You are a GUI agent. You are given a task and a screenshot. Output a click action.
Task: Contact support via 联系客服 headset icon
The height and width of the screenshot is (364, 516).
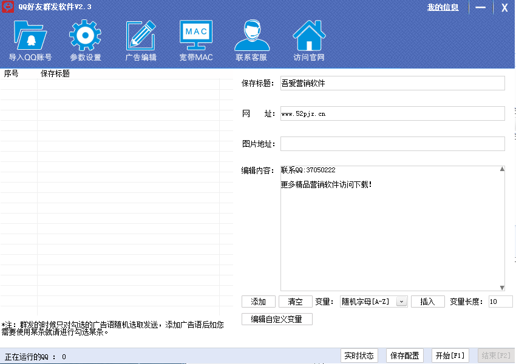pyautogui.click(x=251, y=36)
